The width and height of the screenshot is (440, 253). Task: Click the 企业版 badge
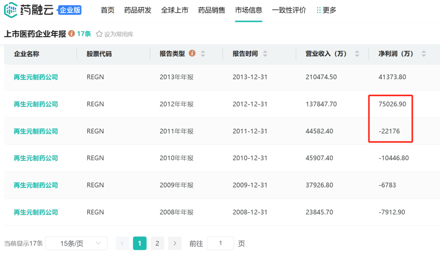pyautogui.click(x=70, y=10)
